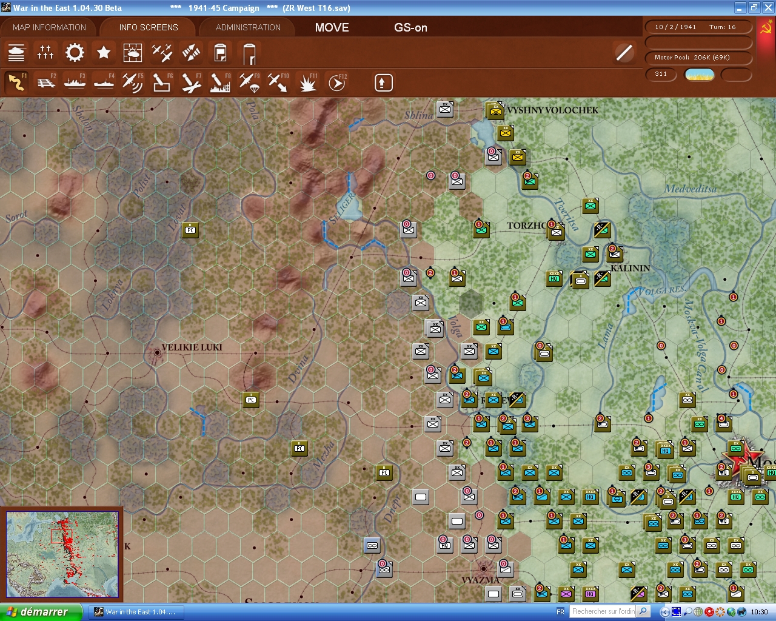776x621 pixels.
Task: Click the FR language indicator
Action: coord(560,612)
